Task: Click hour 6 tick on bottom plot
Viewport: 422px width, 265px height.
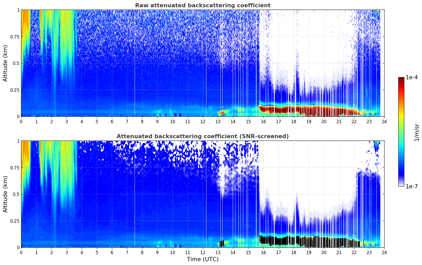Action: (x=112, y=252)
